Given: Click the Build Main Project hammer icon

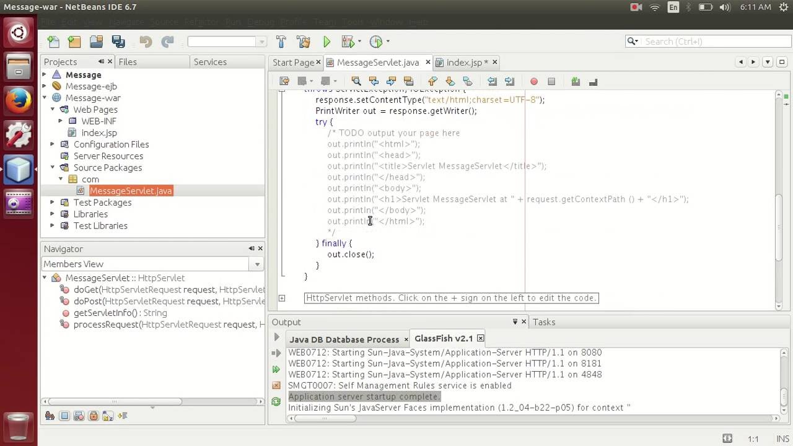Looking at the screenshot, I should pos(281,42).
